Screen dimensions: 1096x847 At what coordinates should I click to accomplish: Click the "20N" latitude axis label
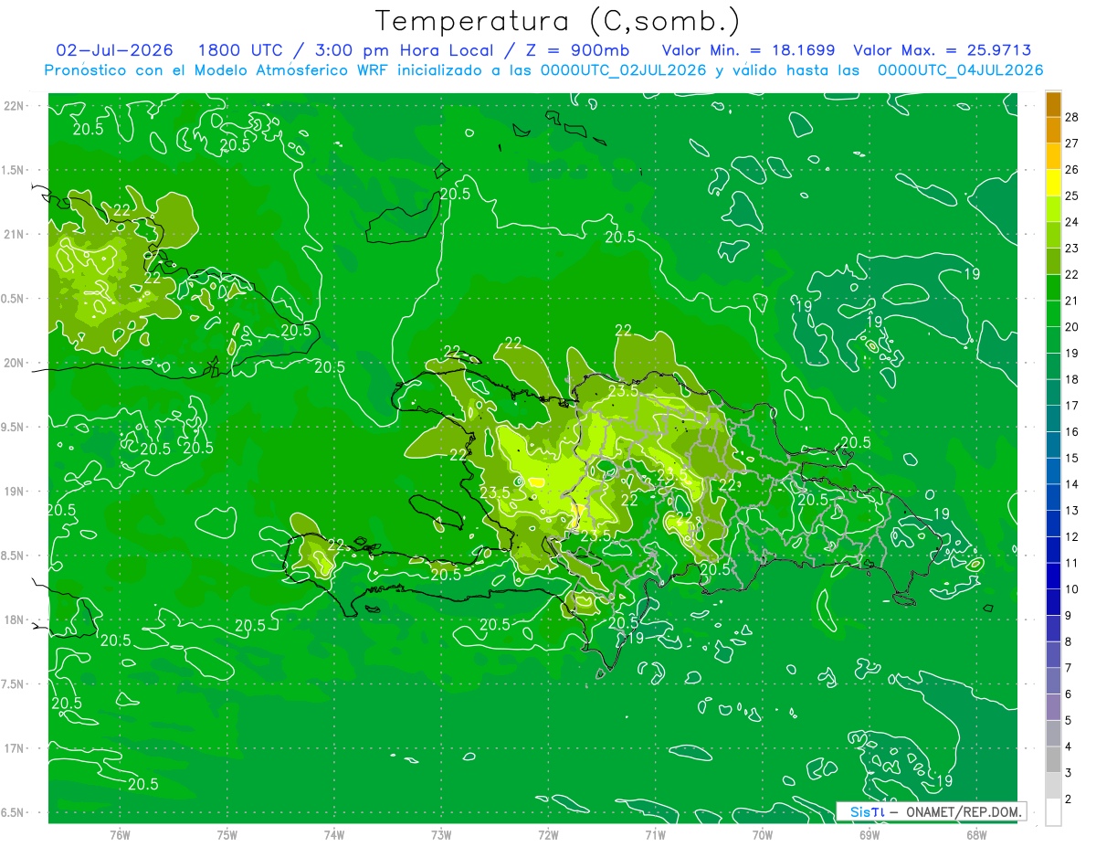click(x=14, y=363)
